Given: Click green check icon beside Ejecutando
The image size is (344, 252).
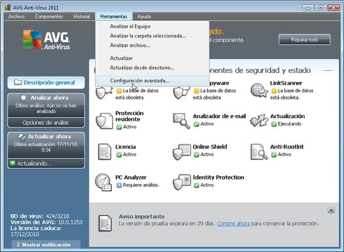Looking at the screenshot, I should (x=274, y=124).
